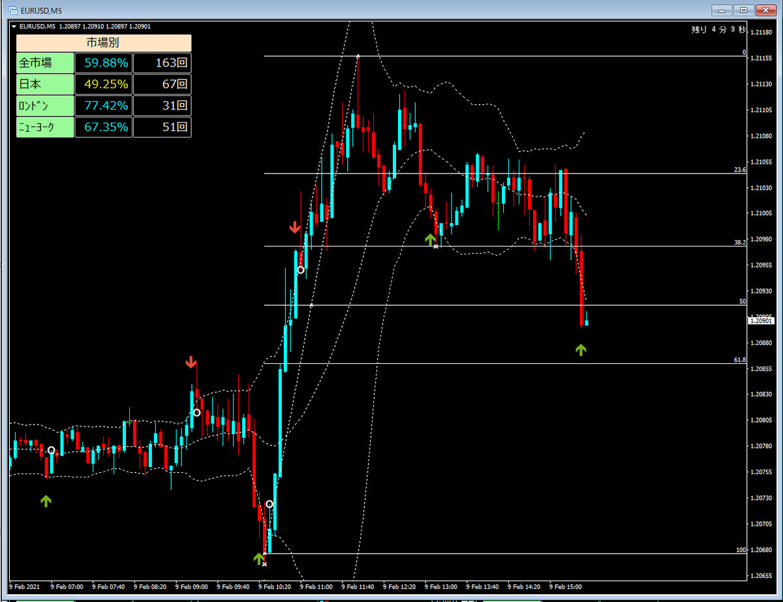
Task: Click the chart window icon in title bar
Action: click(x=12, y=10)
